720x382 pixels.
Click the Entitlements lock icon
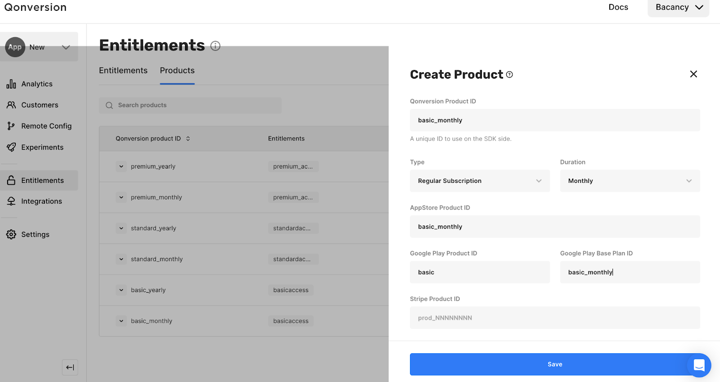(x=11, y=180)
